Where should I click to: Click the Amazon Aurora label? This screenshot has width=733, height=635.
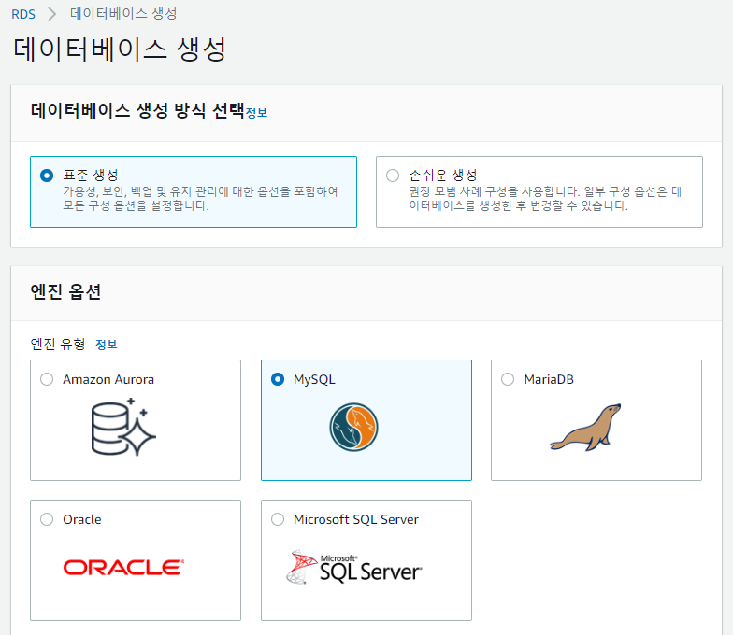(108, 379)
